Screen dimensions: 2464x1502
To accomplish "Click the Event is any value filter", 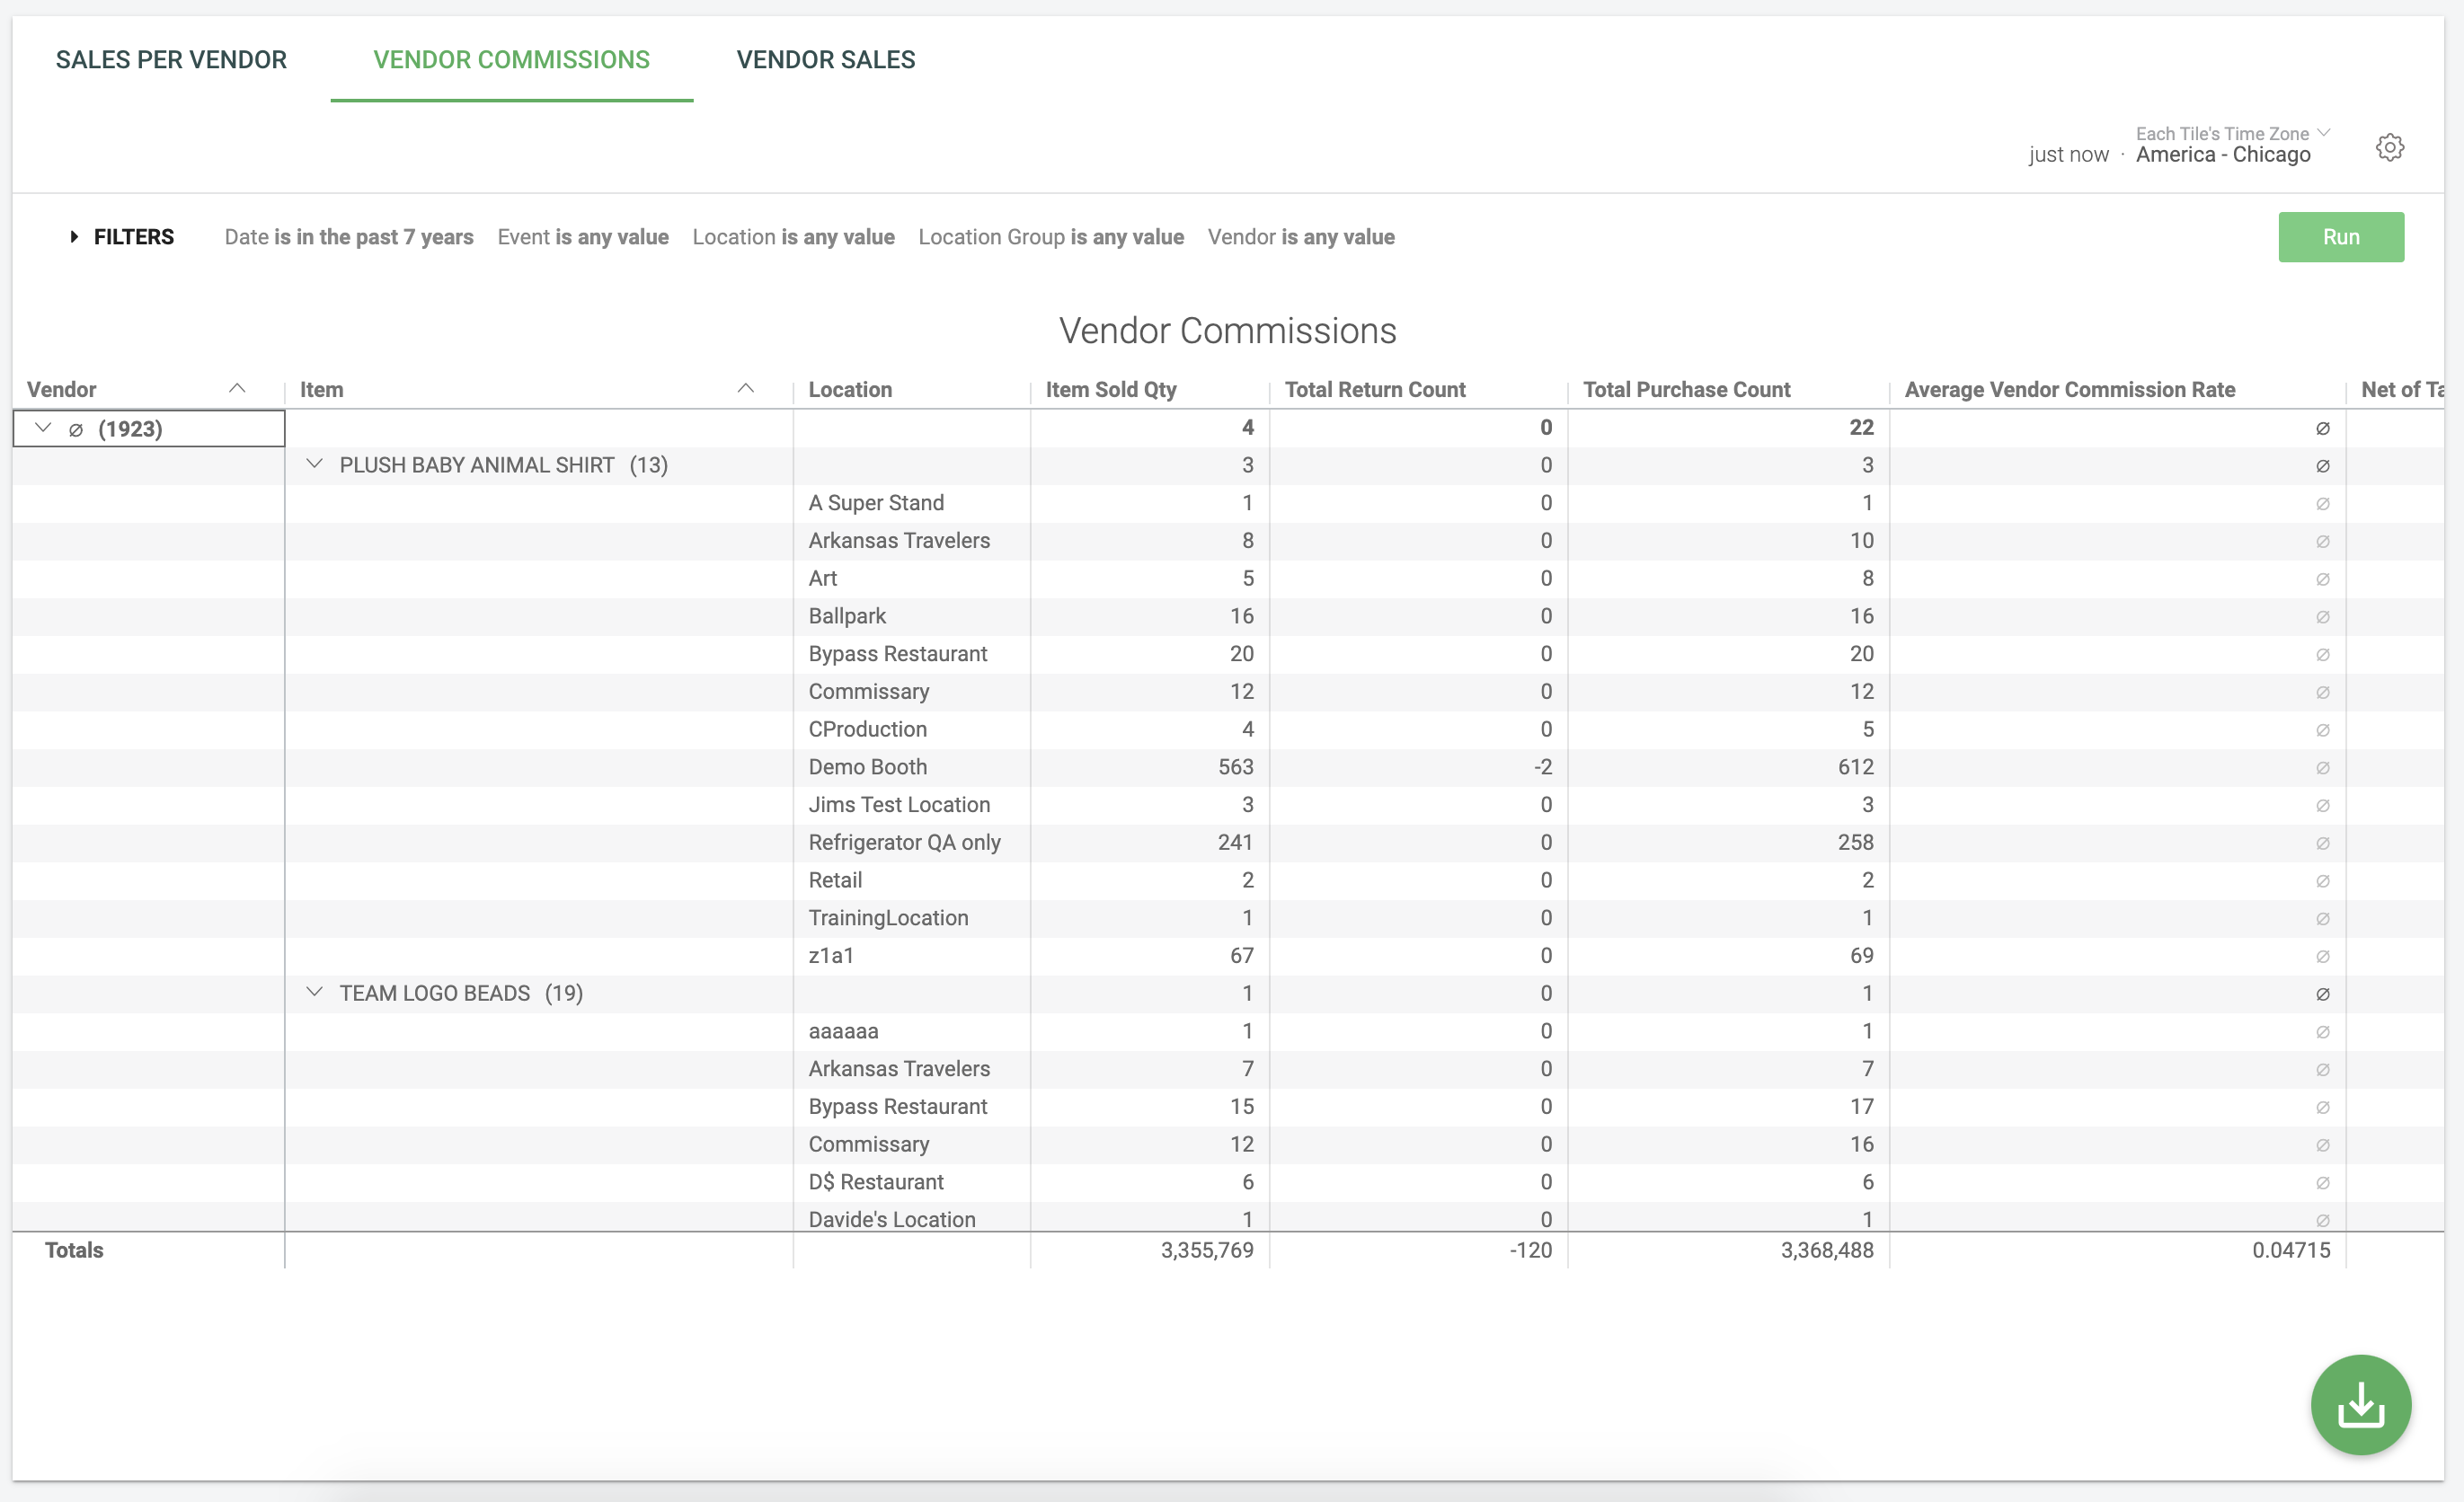I will (x=583, y=237).
